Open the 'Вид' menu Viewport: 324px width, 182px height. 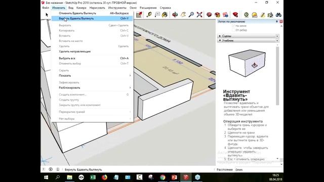pos(71,8)
